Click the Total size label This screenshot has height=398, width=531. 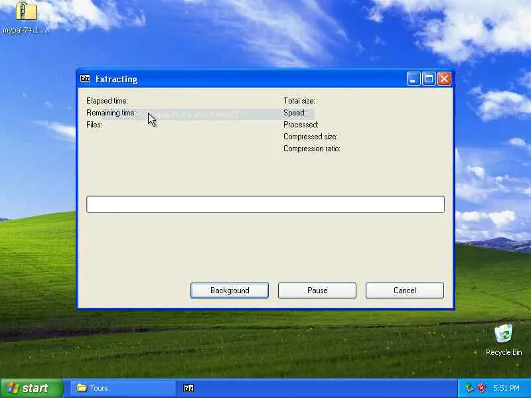[299, 101]
